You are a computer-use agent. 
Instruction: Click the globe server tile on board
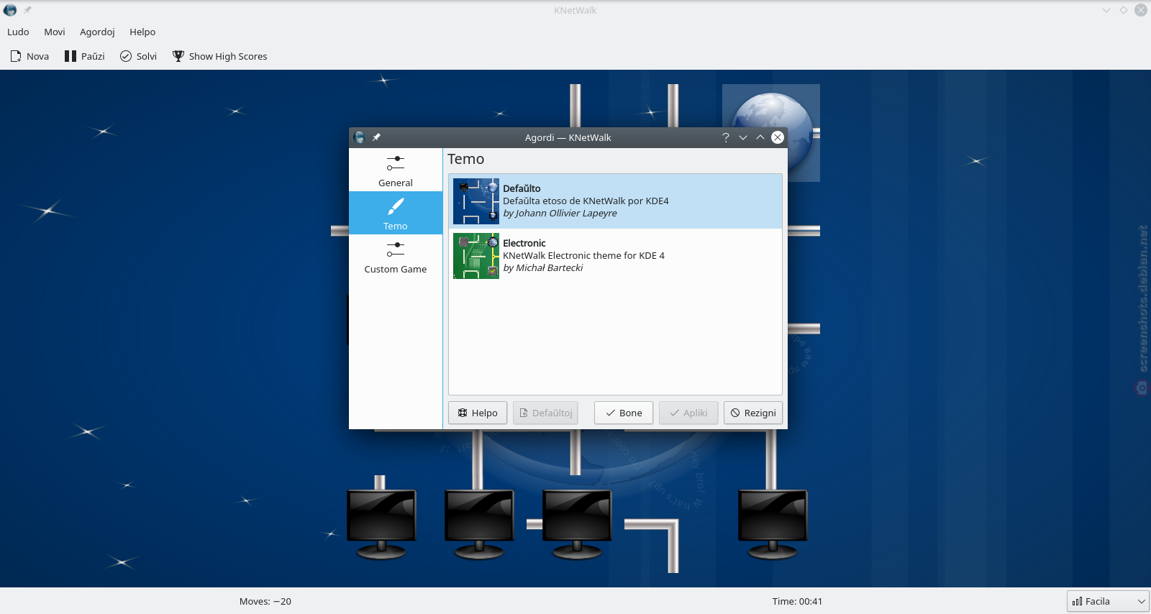pos(771,133)
